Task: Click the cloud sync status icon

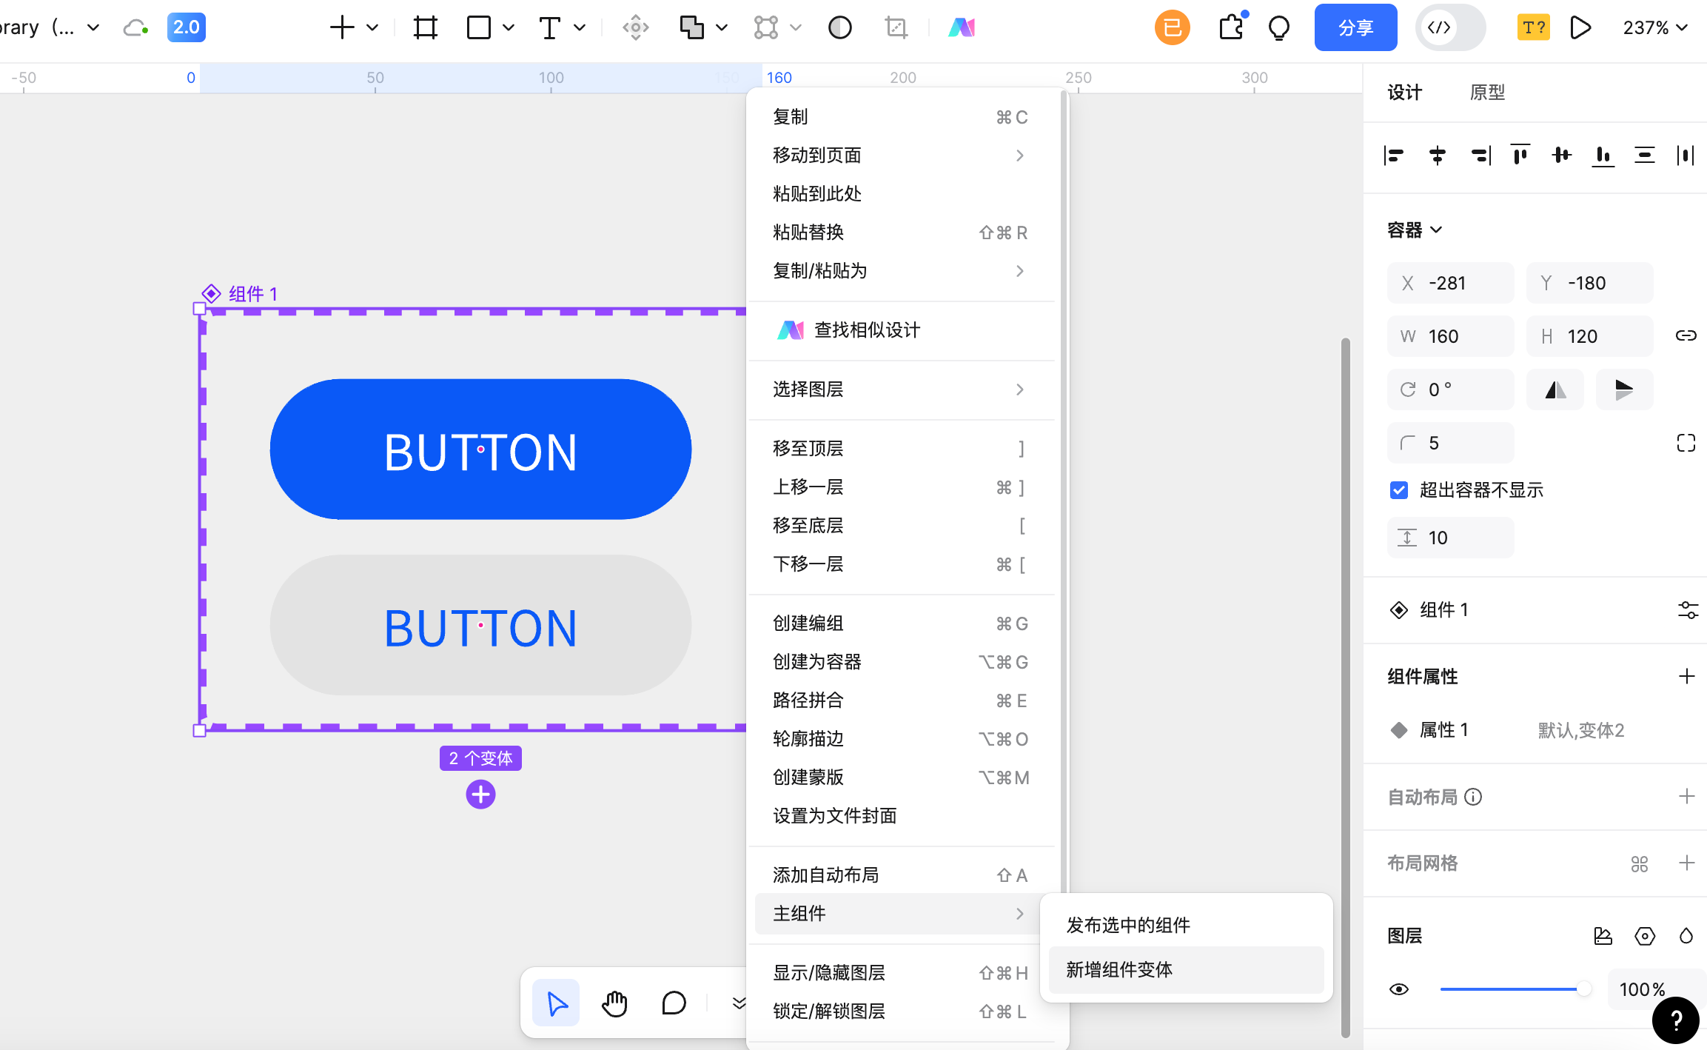Action: pyautogui.click(x=135, y=28)
